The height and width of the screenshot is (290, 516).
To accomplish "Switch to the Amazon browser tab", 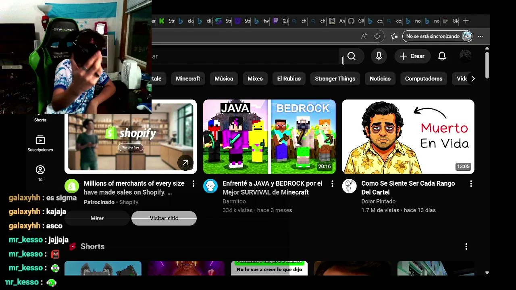I will click(x=337, y=21).
